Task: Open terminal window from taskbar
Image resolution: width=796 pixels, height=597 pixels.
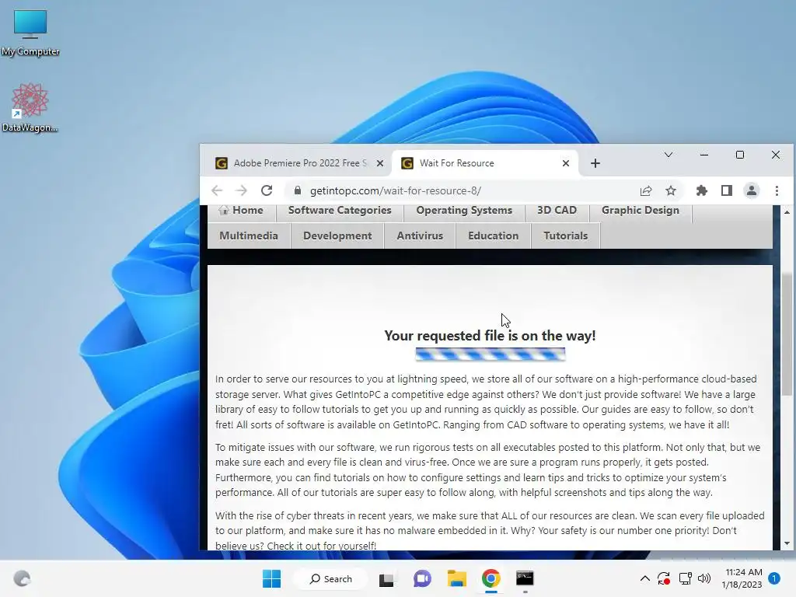Action: (525, 578)
